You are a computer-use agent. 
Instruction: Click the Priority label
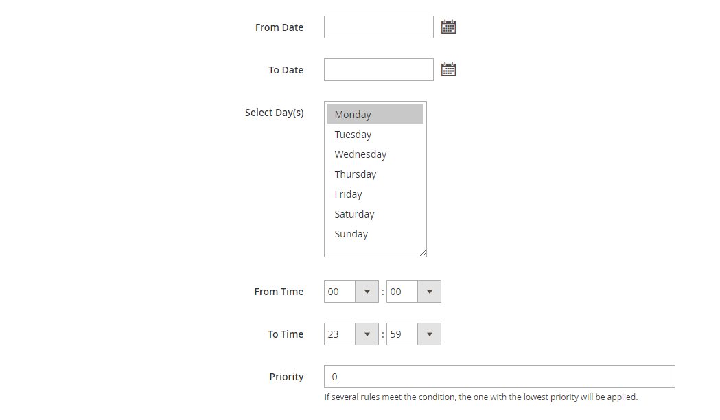pos(286,377)
